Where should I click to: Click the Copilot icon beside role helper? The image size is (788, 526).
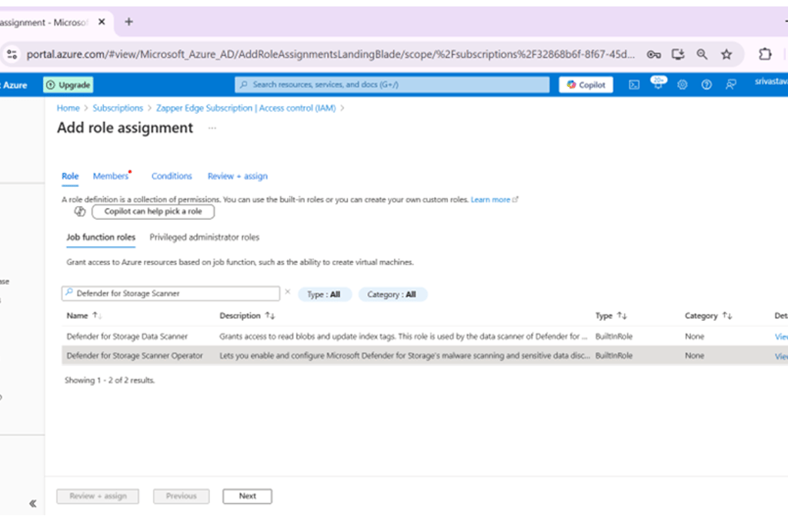(80, 211)
